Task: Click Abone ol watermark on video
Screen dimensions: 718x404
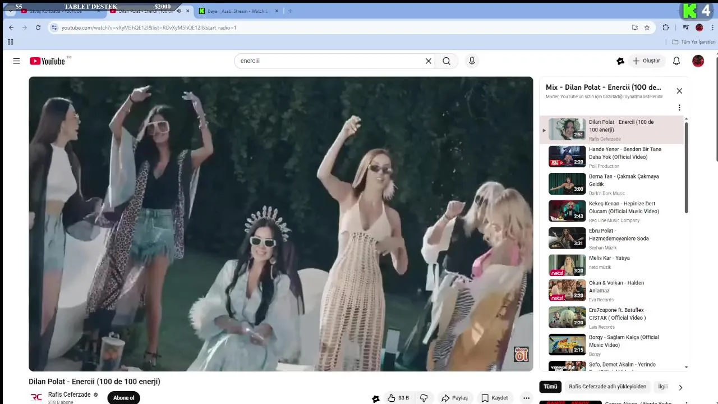Action: click(x=521, y=354)
